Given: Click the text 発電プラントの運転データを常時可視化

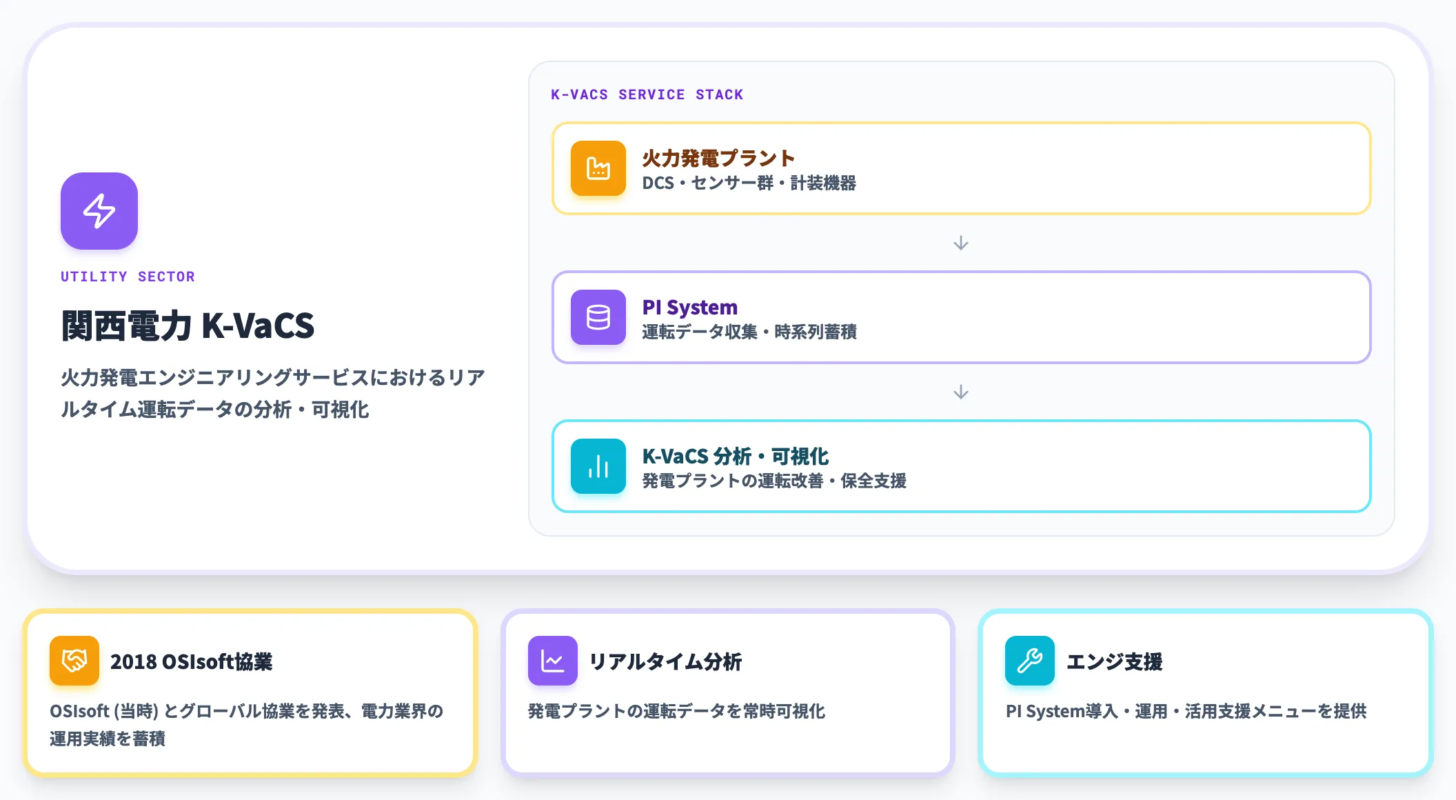Looking at the screenshot, I should (676, 711).
